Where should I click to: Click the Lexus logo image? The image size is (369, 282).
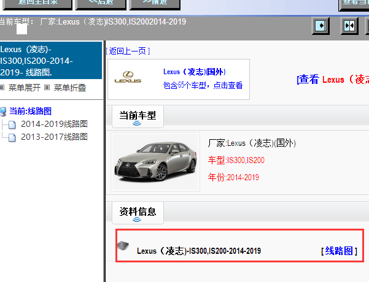[x=128, y=77]
